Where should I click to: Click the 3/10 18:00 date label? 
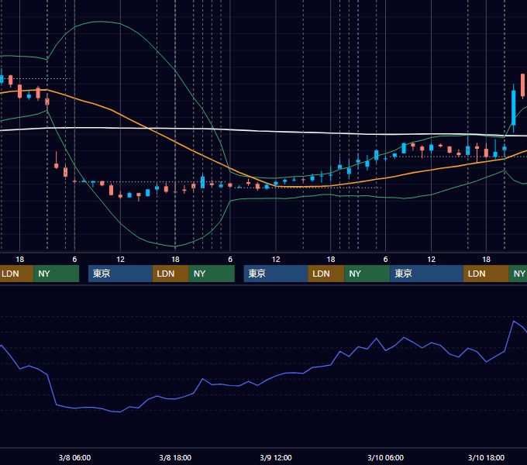486,457
